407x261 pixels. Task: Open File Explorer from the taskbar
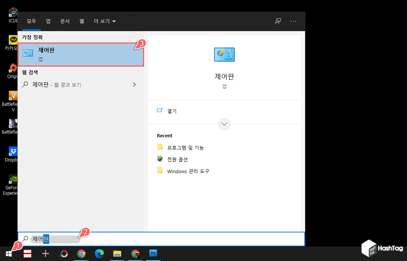pos(117,253)
